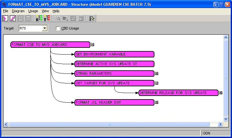The image size is (232, 138).
Task: Open the Diagram menu
Action: coord(18,11)
